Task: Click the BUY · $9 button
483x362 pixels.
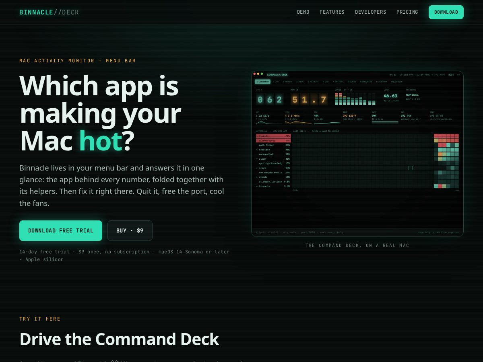Action: (130, 230)
